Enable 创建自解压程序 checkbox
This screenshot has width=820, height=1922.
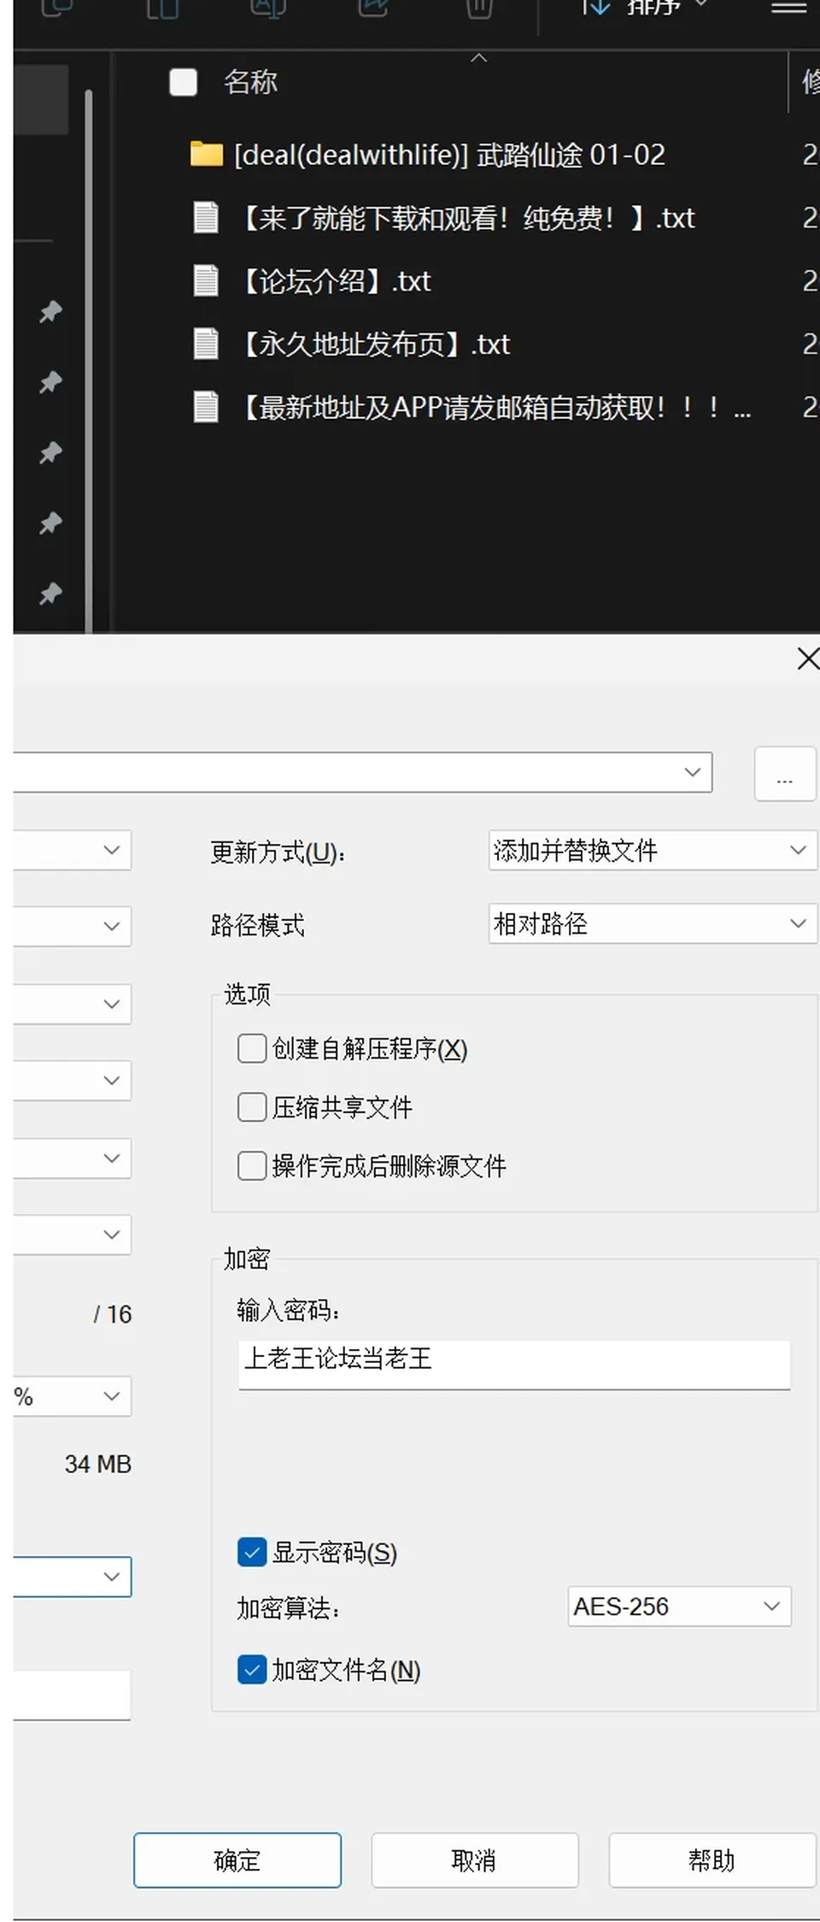pos(252,1048)
